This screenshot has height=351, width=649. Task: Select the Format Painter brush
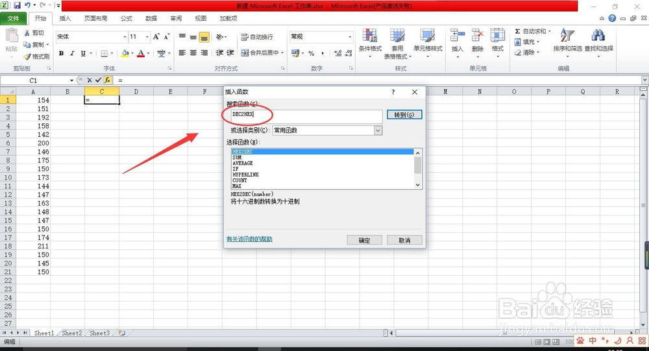(27, 56)
